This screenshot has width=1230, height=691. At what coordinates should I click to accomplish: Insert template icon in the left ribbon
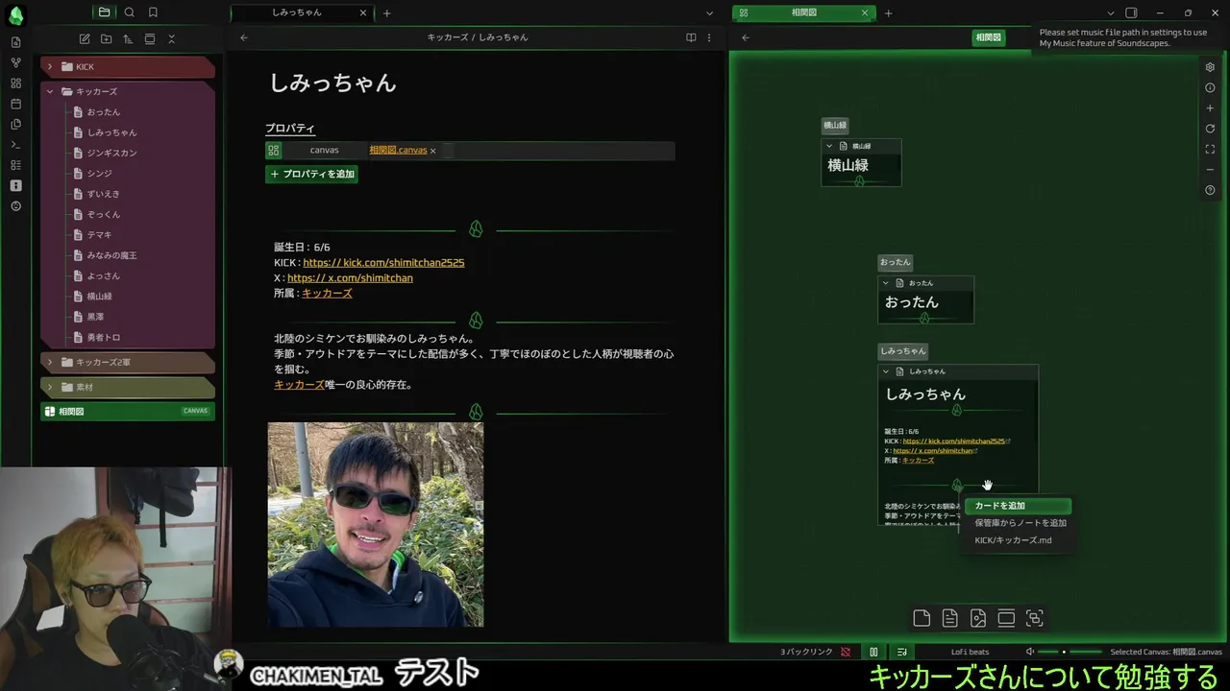15,124
